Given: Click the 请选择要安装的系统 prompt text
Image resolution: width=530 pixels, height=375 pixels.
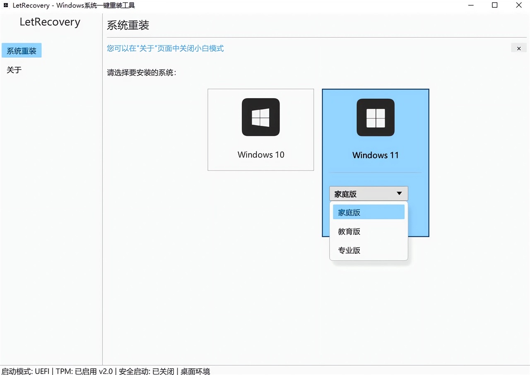Looking at the screenshot, I should 142,73.
